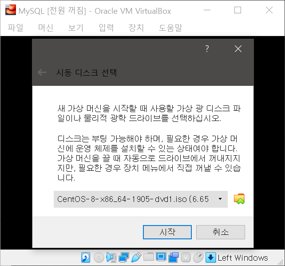285x266 pixels.
Task: Open the 보기 menu
Action: [x=76, y=28]
